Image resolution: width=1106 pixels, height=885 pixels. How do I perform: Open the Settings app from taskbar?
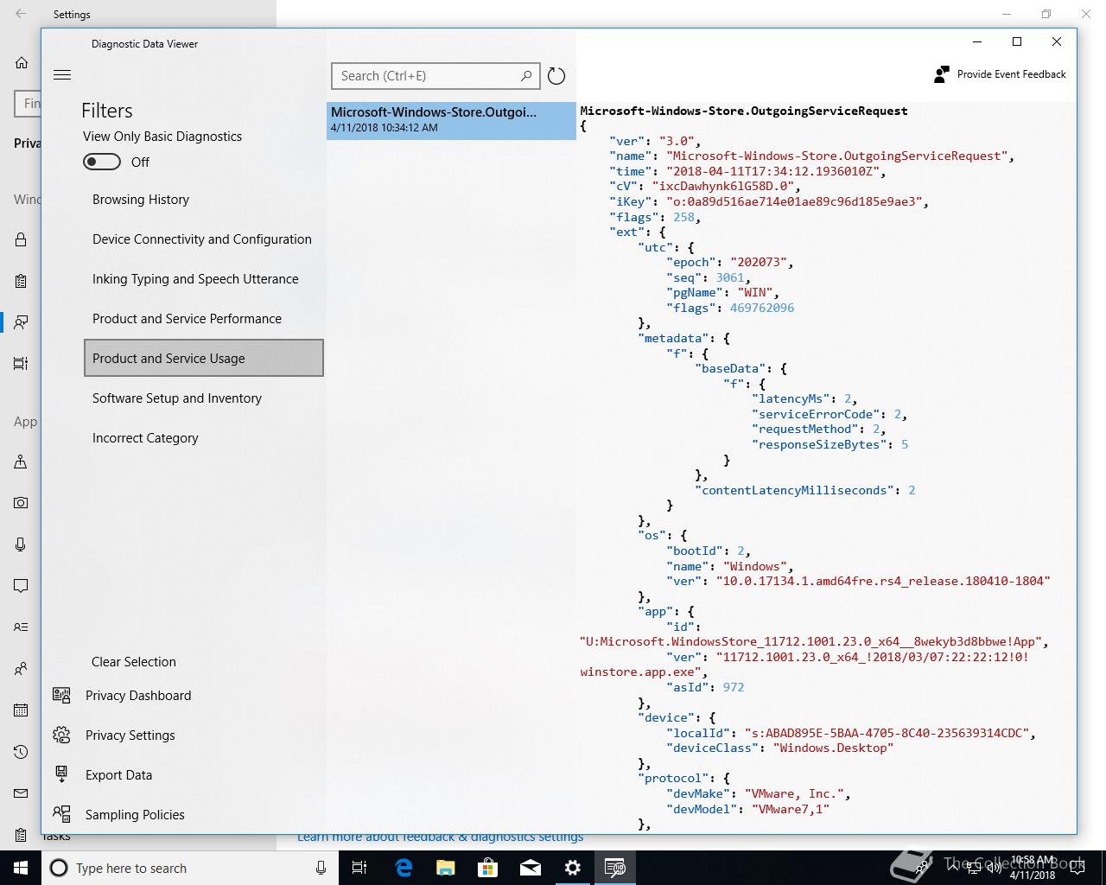click(572, 868)
